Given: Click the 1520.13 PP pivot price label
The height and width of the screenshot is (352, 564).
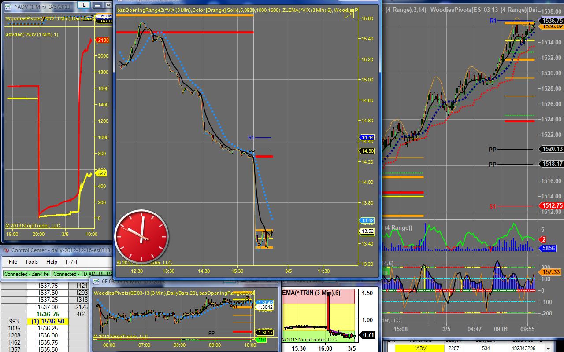Looking at the screenshot, I should pos(553,149).
